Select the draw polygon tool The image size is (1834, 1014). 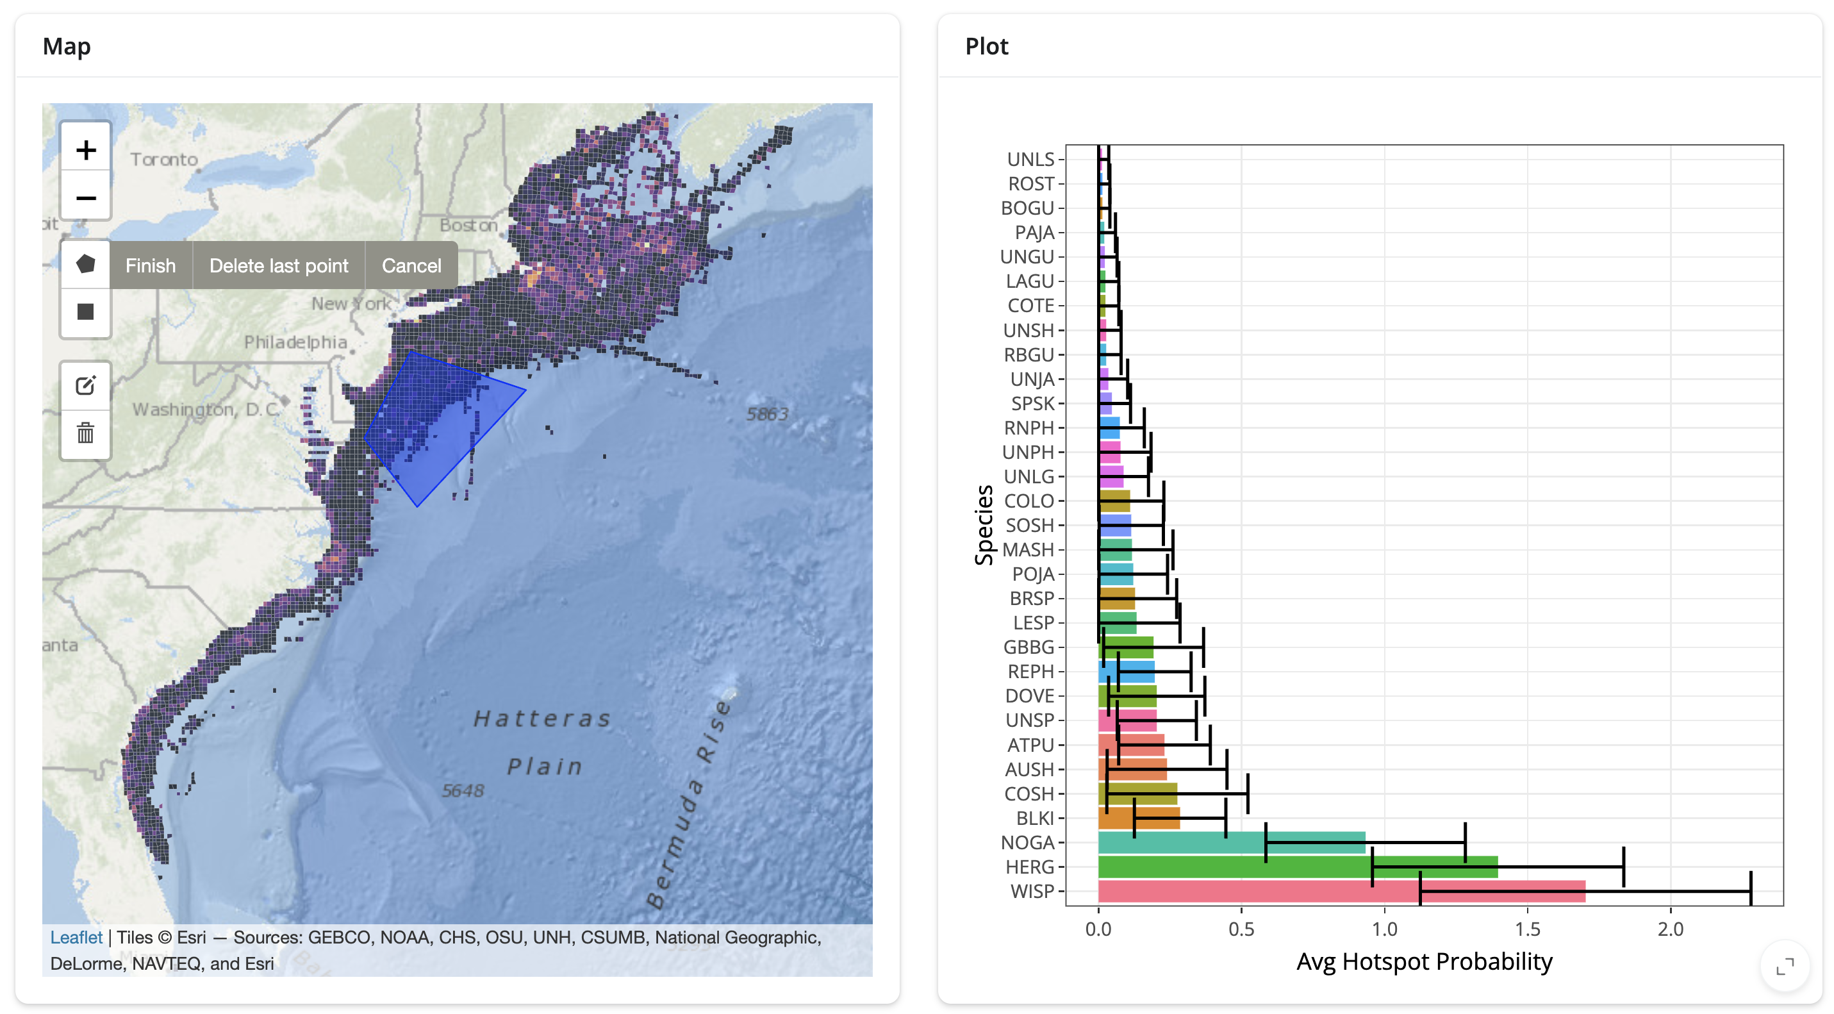click(85, 264)
